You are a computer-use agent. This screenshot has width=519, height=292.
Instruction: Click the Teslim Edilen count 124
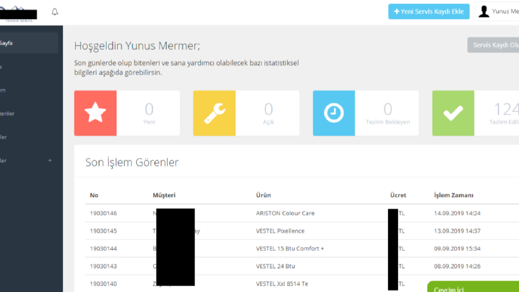pos(507,109)
